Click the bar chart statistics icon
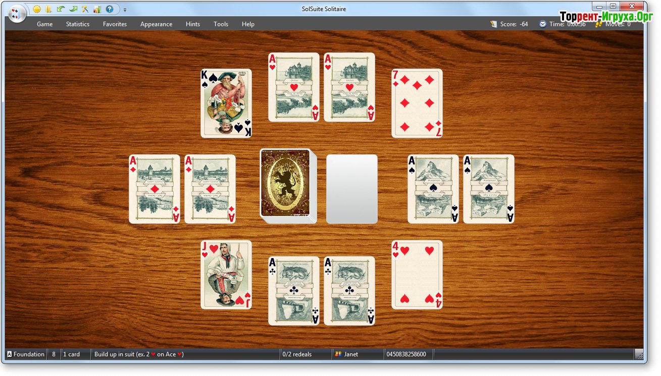 (97, 9)
